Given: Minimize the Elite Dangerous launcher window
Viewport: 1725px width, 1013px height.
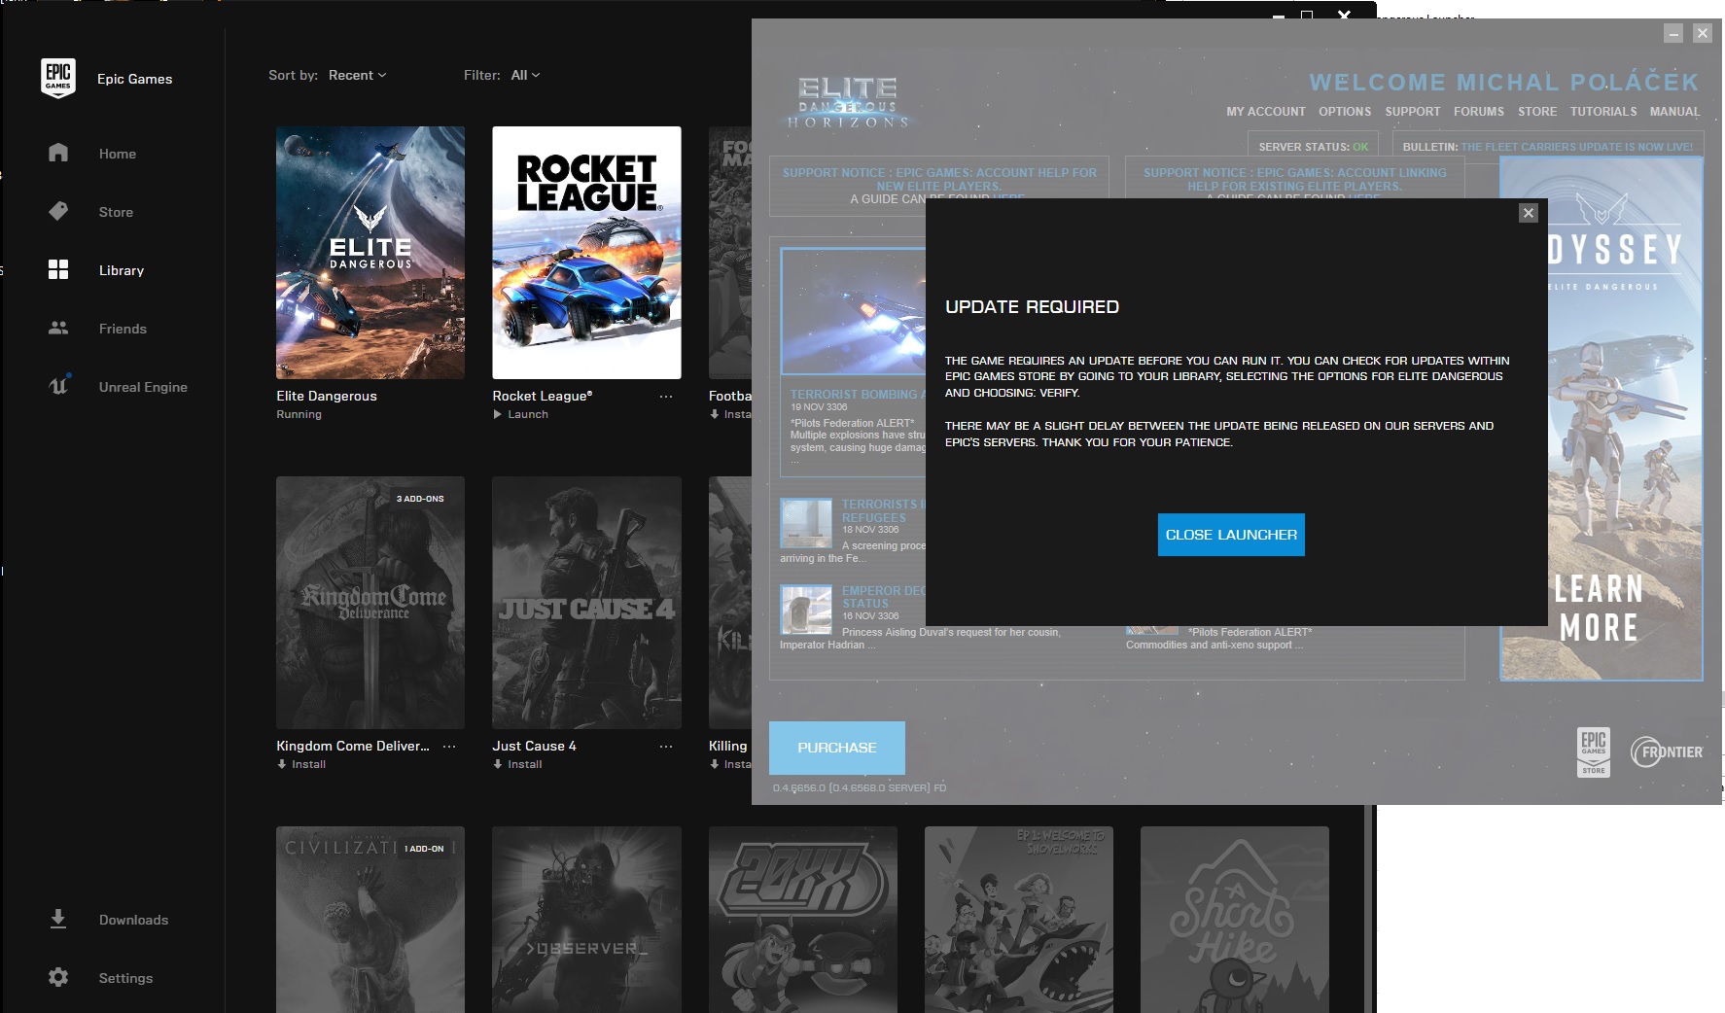Looking at the screenshot, I should click(1673, 33).
